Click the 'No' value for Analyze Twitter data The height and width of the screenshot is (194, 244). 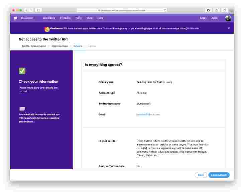[138, 166]
